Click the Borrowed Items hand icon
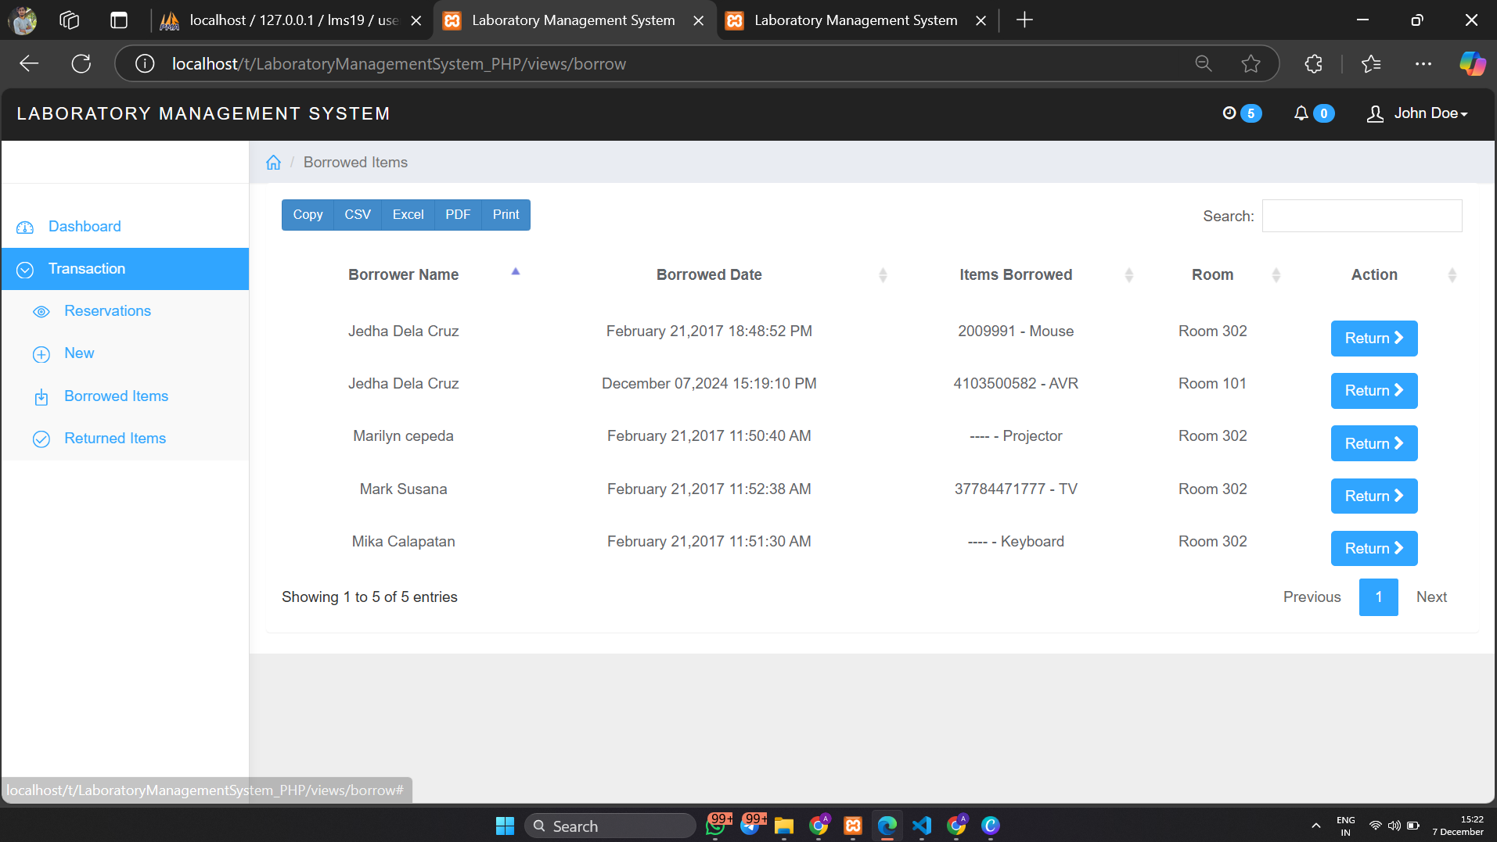1497x842 pixels. coord(41,396)
